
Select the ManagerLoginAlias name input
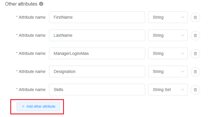click(97, 54)
